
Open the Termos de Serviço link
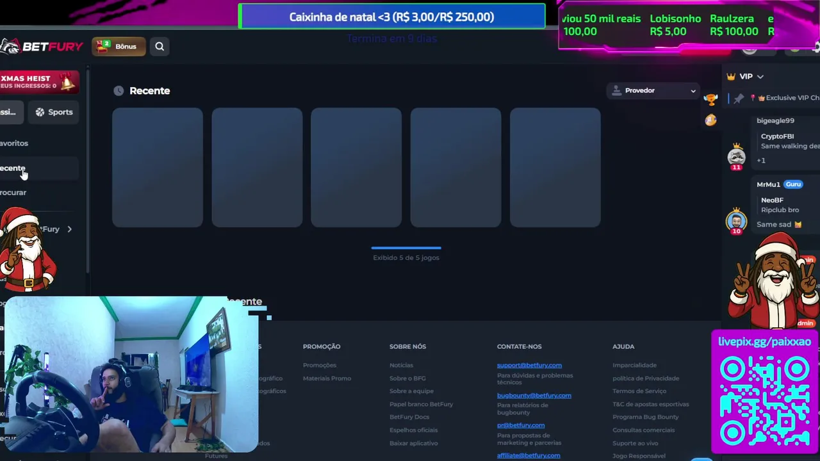point(639,391)
